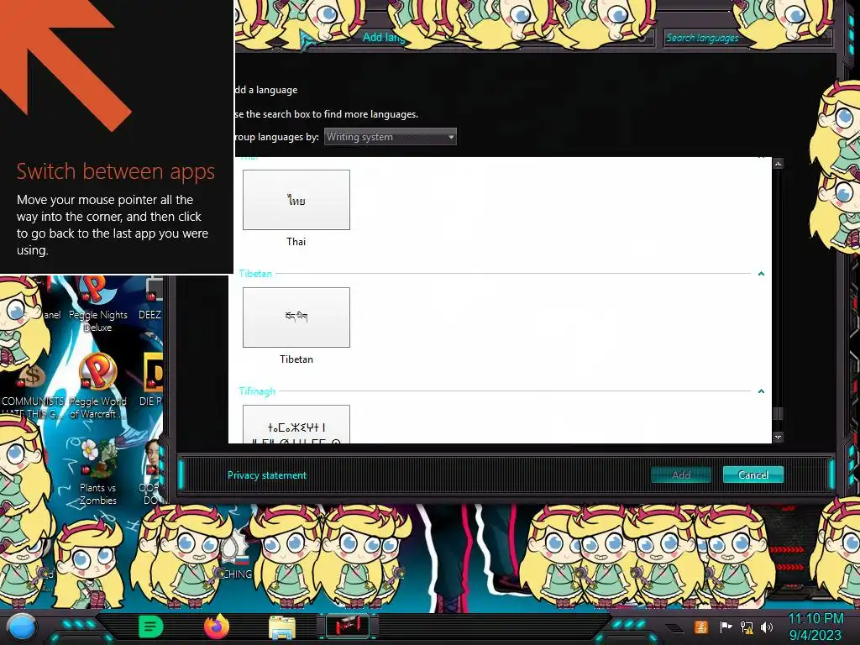Click the Cancel button
860x645 pixels.
pyautogui.click(x=753, y=475)
